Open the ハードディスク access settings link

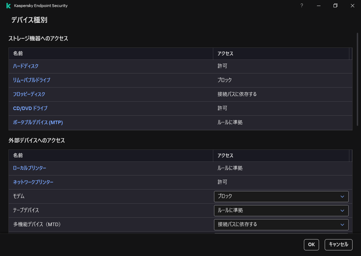click(25, 66)
